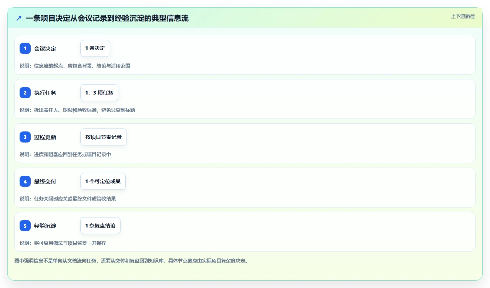Viewport: 490px width, 288px height.
Task: Click the step 1 number badge
Action: pyautogui.click(x=25, y=48)
